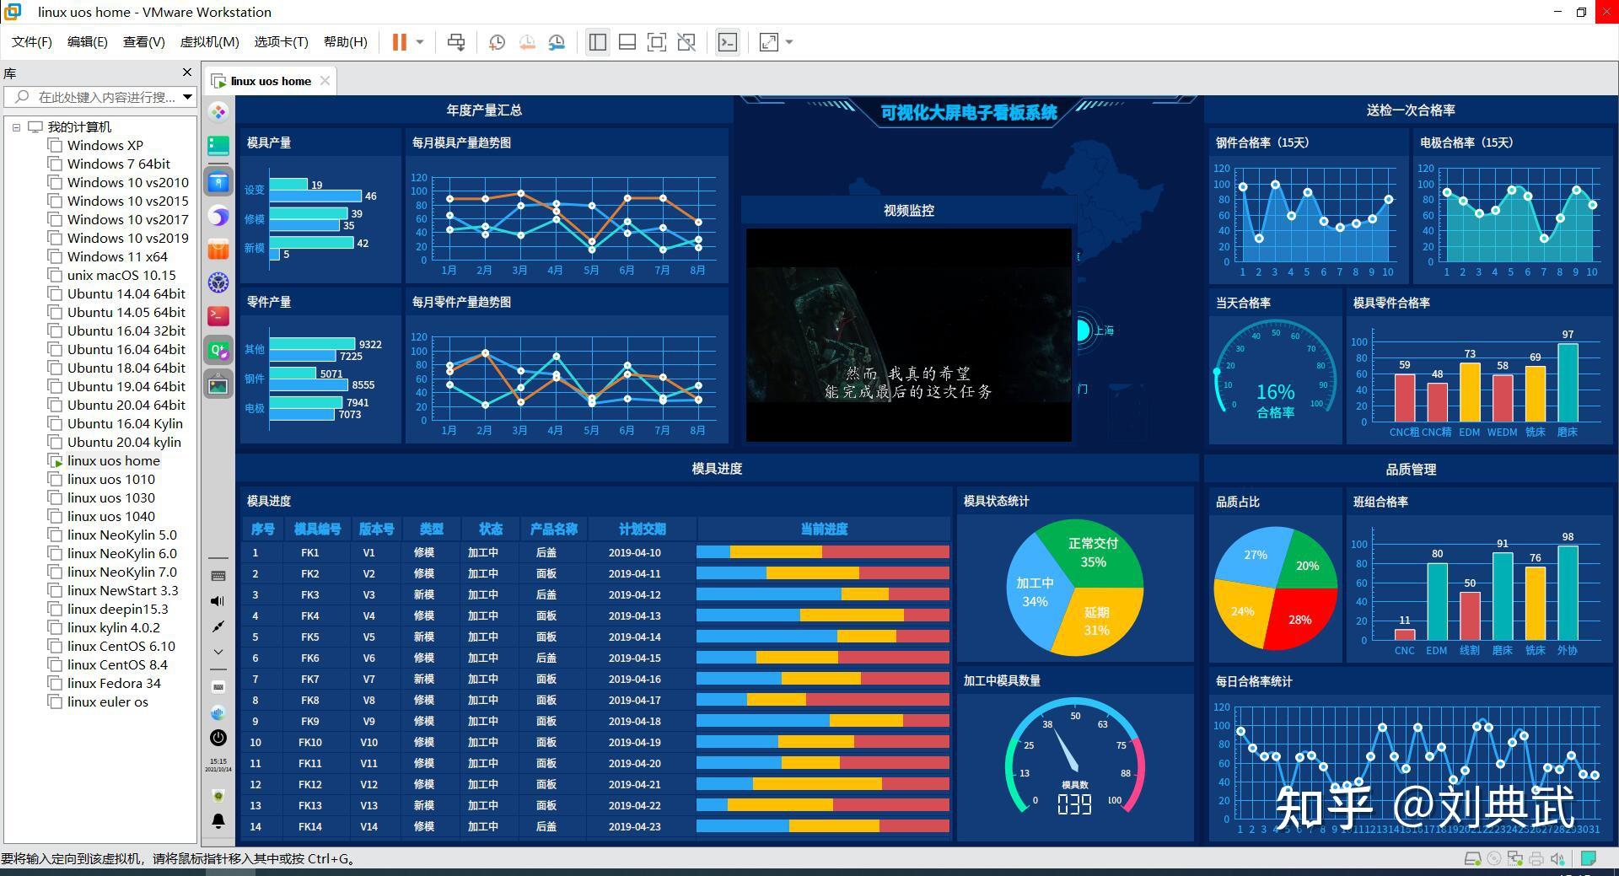Open the snapshot manager
The image size is (1619, 876).
[557, 42]
